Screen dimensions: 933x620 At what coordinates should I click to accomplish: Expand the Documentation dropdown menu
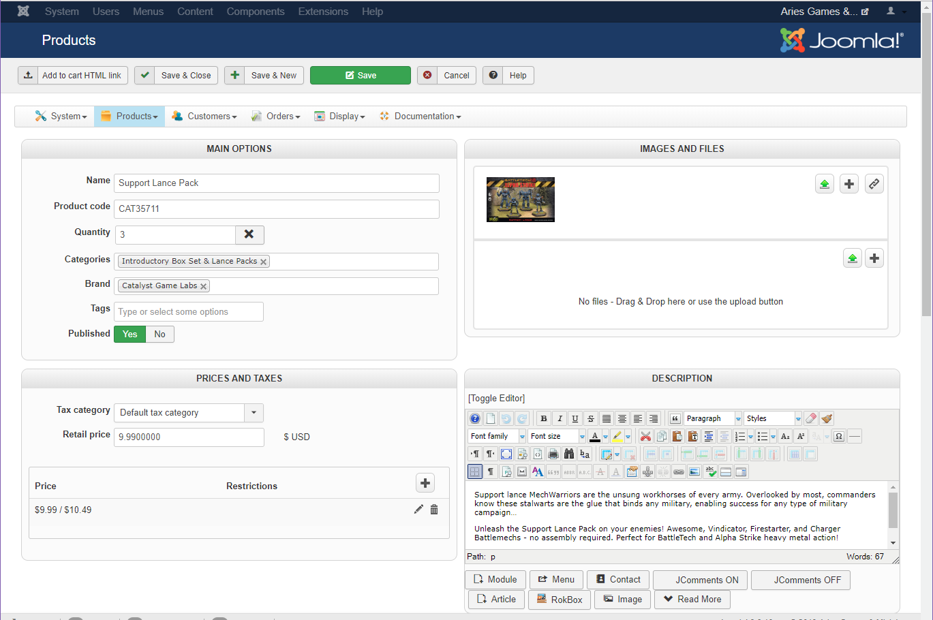coord(420,117)
